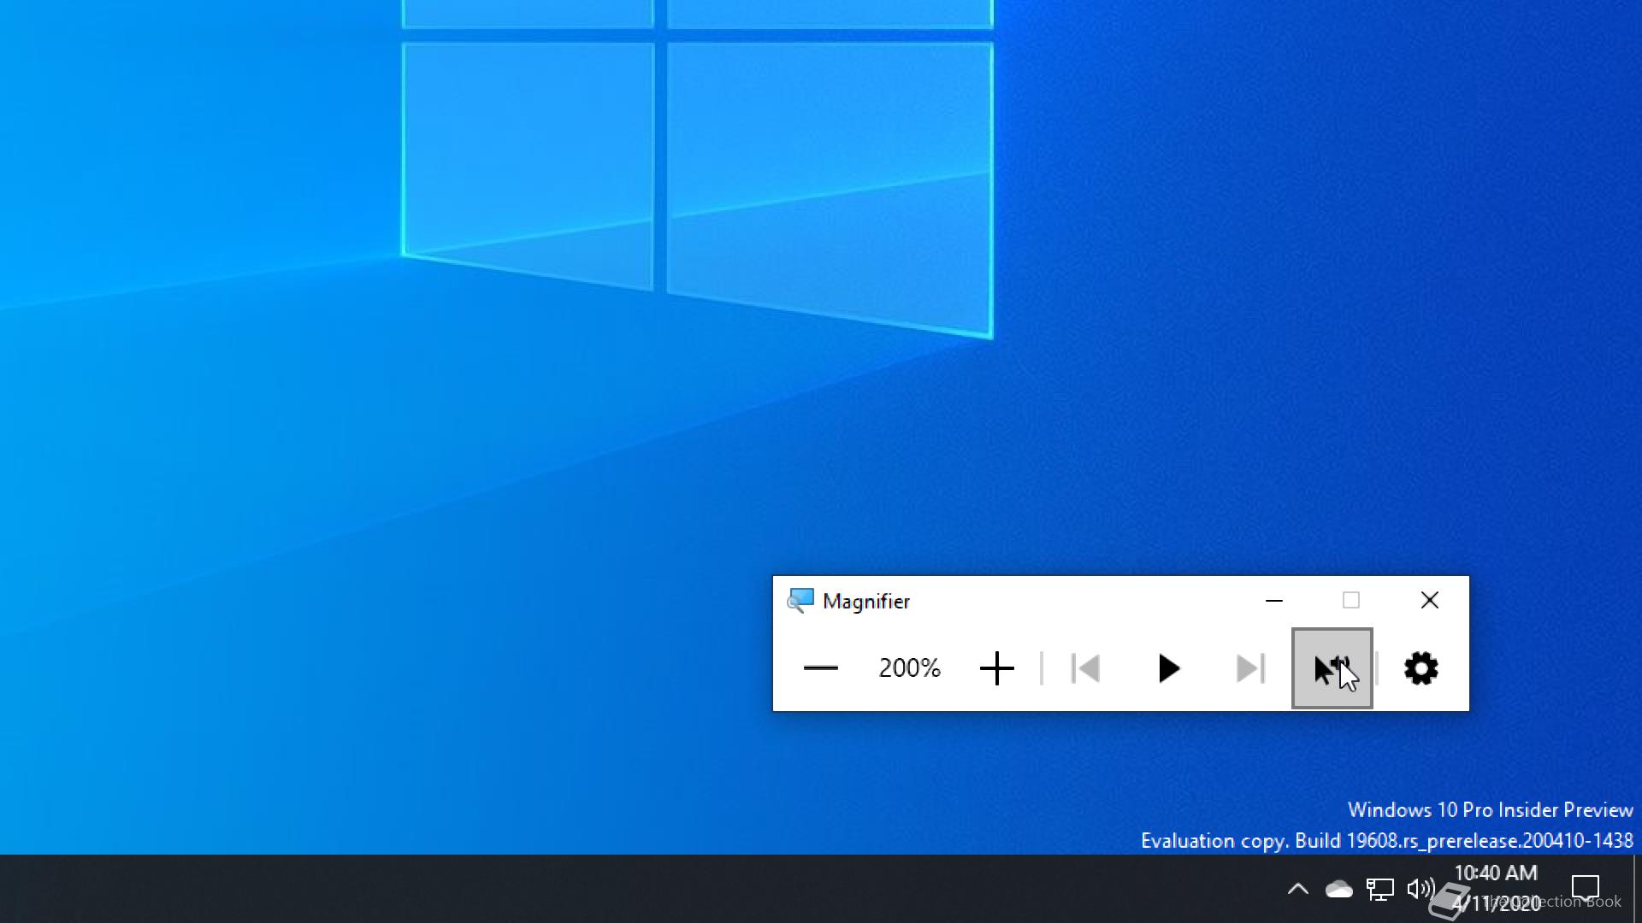The height and width of the screenshot is (923, 1642).
Task: Click Show desktop strip at taskbar end
Action: pos(1637,889)
